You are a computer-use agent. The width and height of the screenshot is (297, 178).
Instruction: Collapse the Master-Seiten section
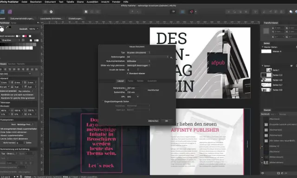coord(262,47)
